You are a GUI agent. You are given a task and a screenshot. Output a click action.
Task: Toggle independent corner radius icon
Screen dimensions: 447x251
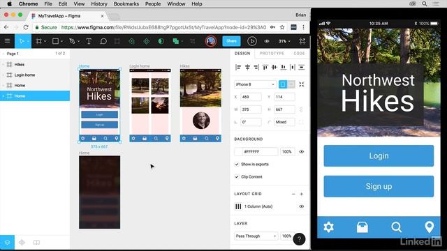click(301, 122)
